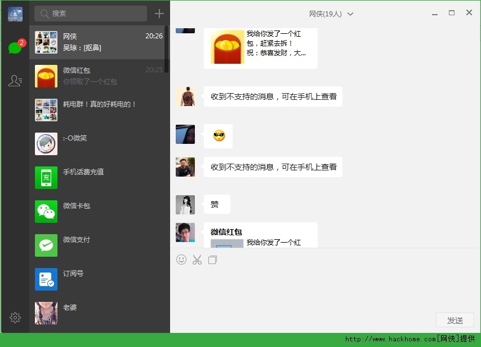Click the avatar beside bottom 微信红包 message
This screenshot has height=347, width=481.
click(185, 232)
